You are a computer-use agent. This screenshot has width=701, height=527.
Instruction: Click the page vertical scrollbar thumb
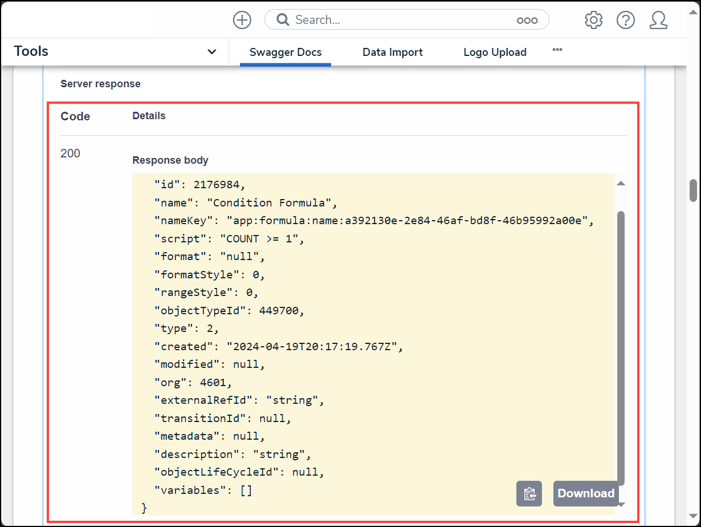coord(693,190)
